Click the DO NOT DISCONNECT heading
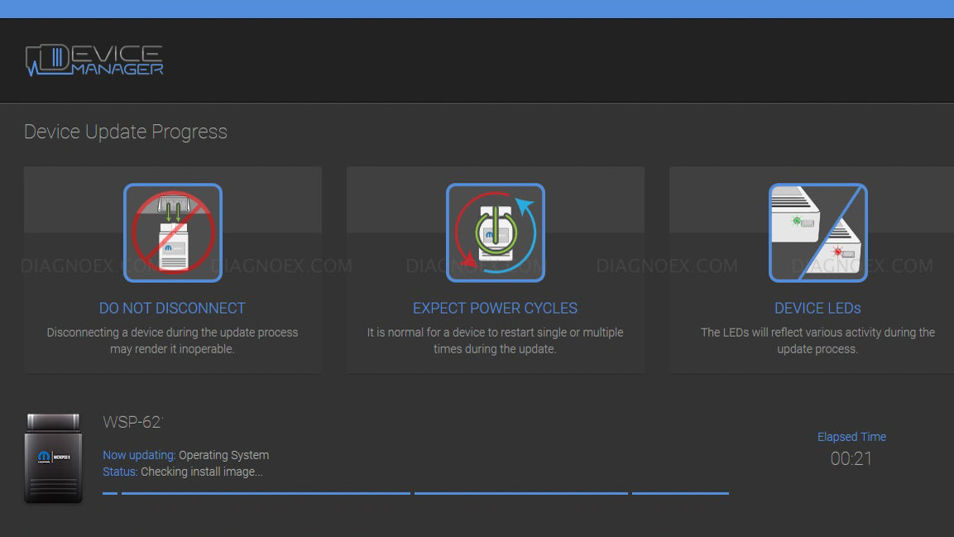The width and height of the screenshot is (954, 537). [x=172, y=308]
